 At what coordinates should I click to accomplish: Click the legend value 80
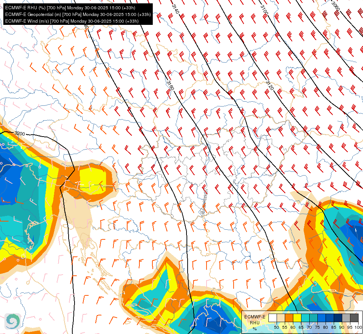pos(326,327)
